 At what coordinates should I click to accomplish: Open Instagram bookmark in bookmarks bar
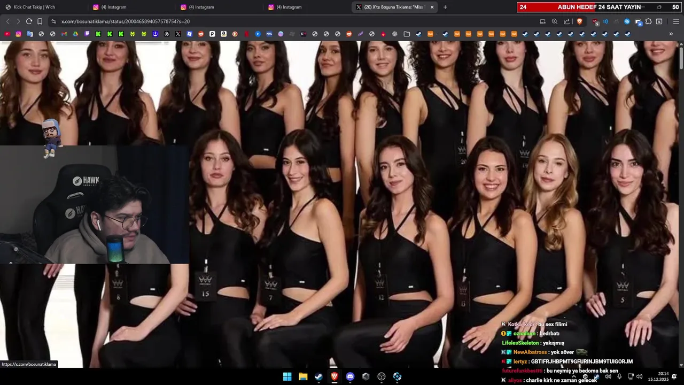point(18,34)
